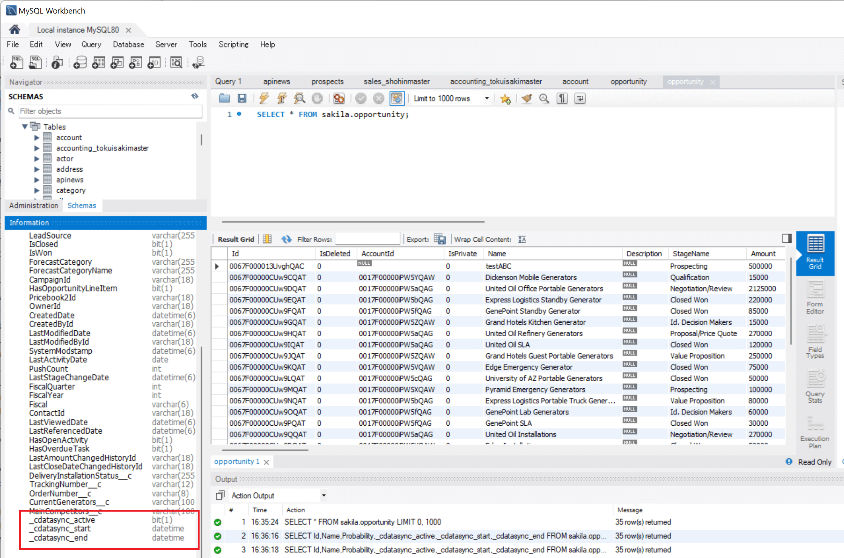Click the home screen icon

click(15, 30)
